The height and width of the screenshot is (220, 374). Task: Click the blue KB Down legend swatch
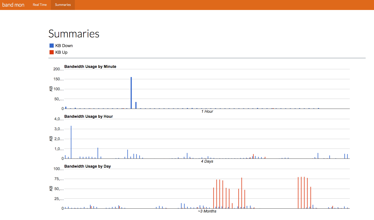point(51,46)
